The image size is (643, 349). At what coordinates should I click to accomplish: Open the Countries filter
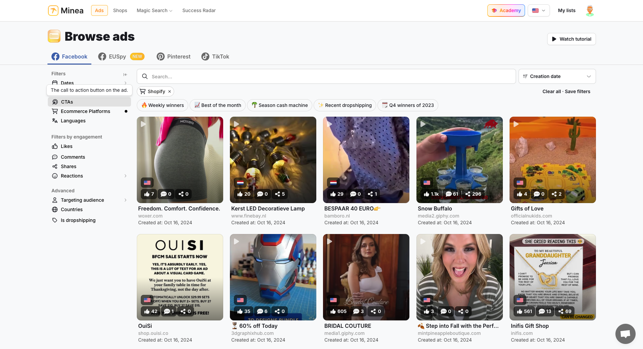72,209
